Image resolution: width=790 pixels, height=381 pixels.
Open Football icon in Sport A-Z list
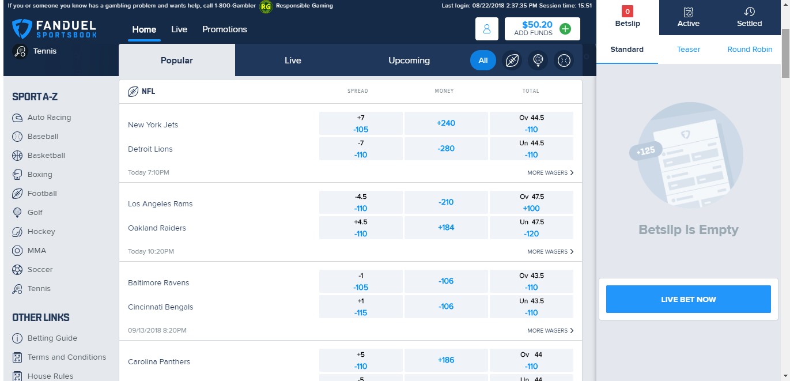click(17, 194)
